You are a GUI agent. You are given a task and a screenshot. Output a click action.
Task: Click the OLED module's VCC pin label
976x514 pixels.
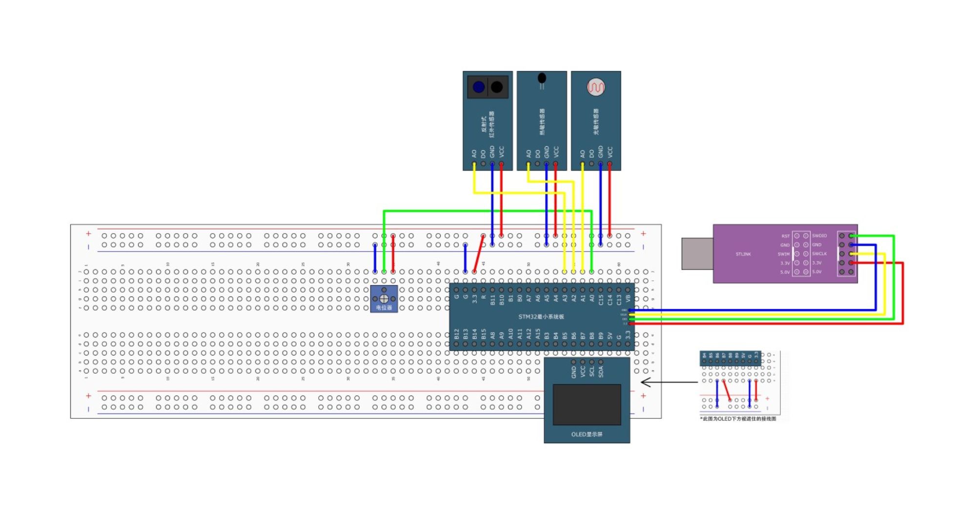pos(583,372)
